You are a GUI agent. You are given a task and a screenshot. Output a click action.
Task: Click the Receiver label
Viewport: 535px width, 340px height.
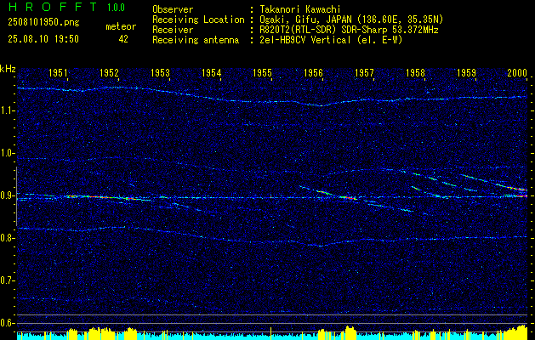[x=173, y=30]
